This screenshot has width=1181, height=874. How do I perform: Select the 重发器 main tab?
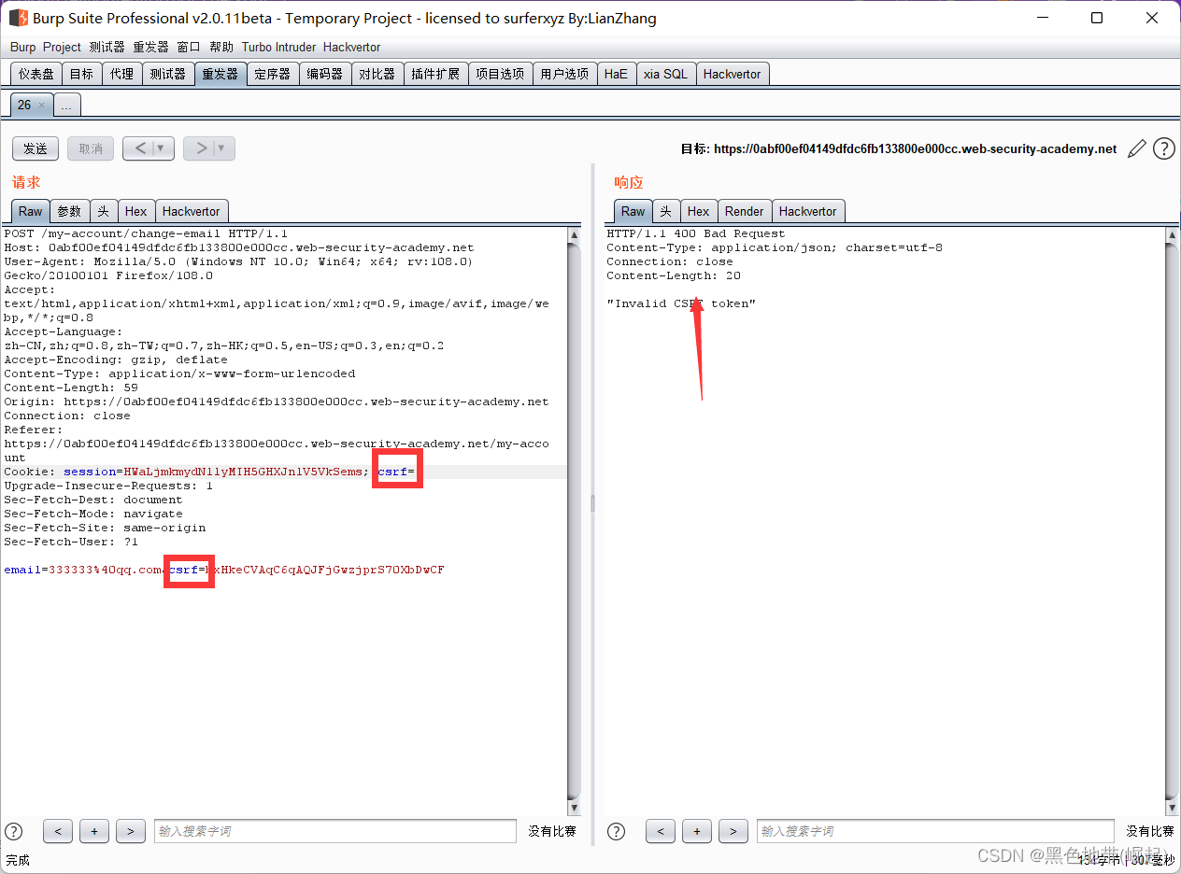point(221,74)
